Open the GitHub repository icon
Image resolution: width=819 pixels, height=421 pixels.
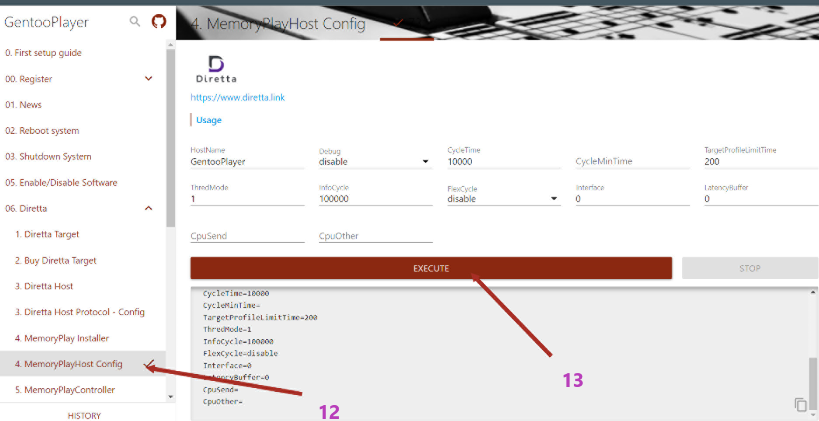159,21
